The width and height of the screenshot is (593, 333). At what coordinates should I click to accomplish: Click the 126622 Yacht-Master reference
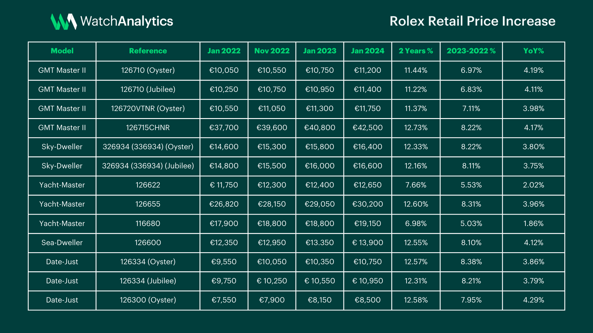click(148, 185)
